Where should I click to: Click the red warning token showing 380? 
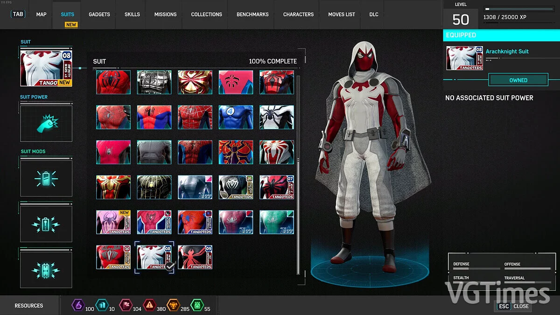coord(149,306)
